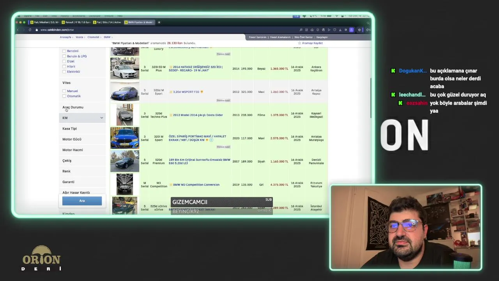Check the Hibrit option

(64, 66)
